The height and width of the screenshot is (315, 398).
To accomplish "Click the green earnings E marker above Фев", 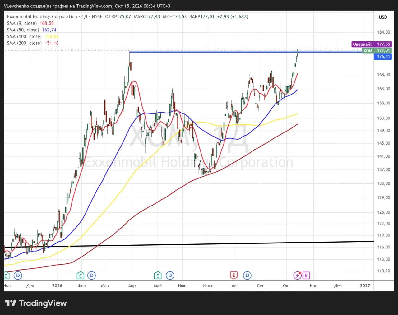I will click(x=81, y=276).
